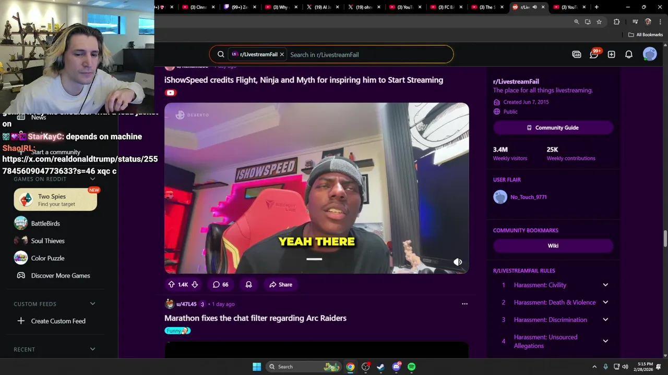Share the iShowSpeed post
Screen dimensions: 668x375
pos(281,284)
